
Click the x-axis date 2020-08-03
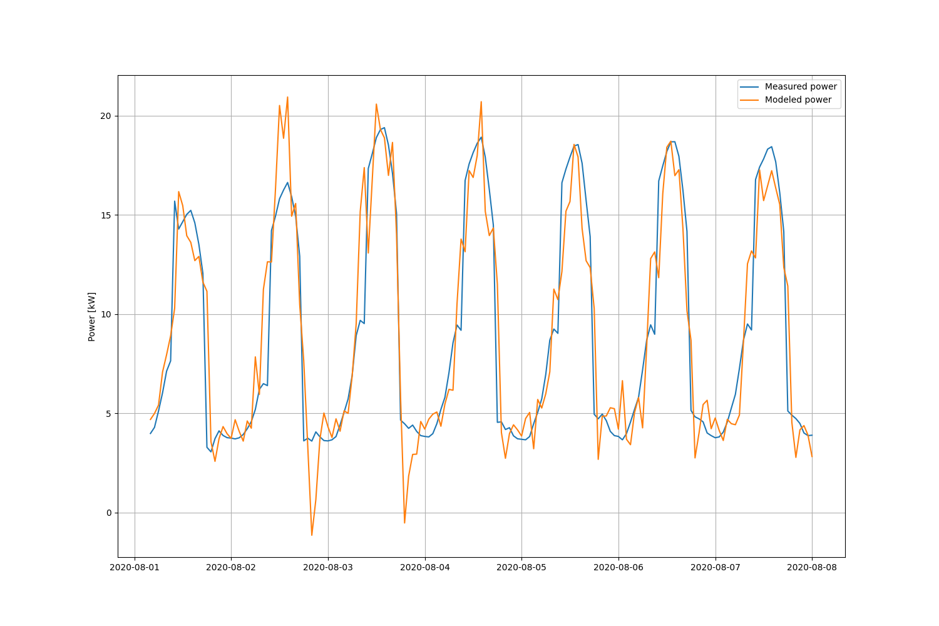(328, 568)
